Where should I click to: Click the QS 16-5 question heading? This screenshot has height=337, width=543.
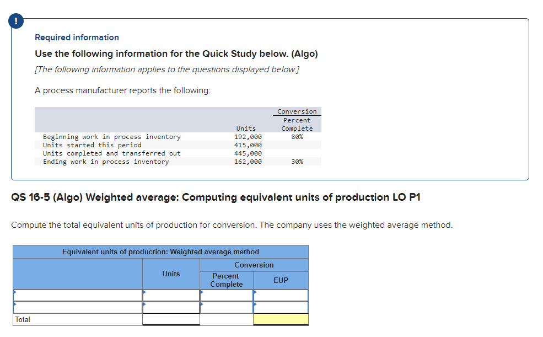(216, 197)
